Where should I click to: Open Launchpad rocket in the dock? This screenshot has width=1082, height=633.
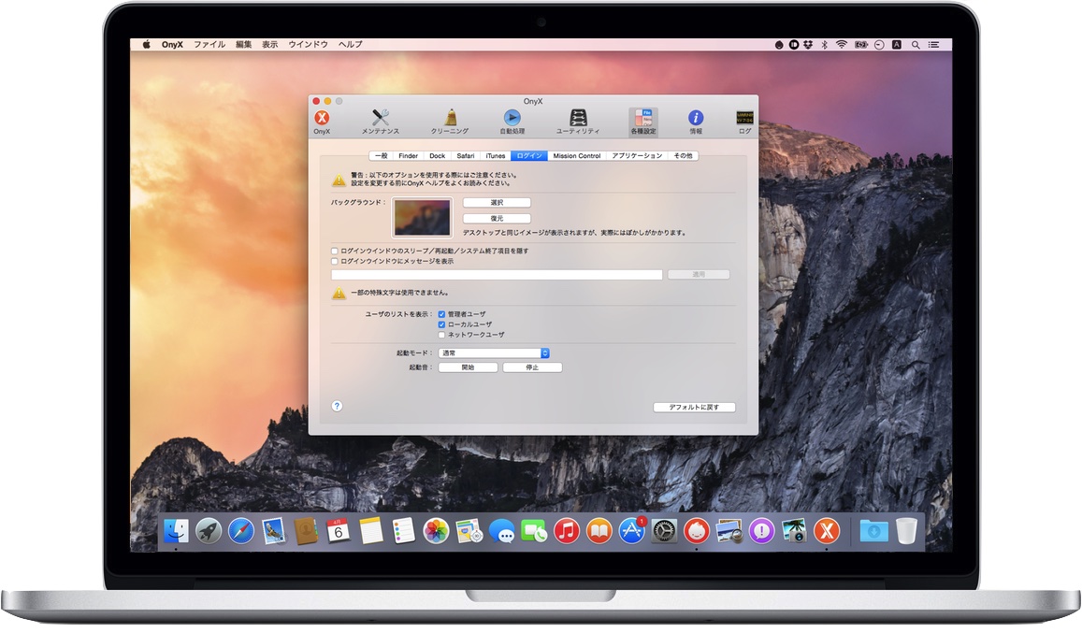coord(209,531)
